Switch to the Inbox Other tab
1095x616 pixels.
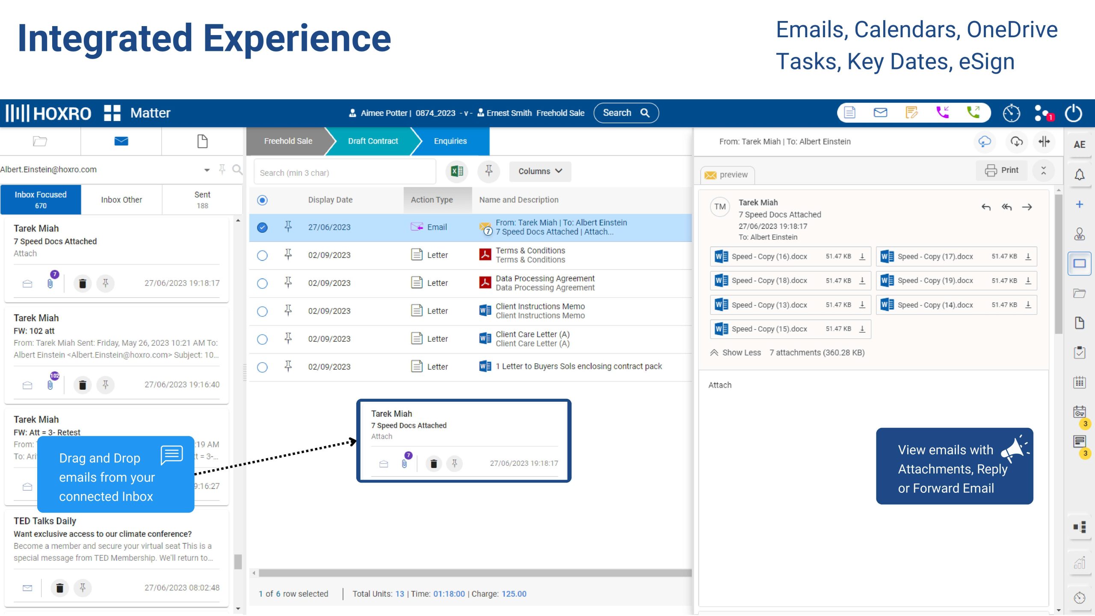point(121,200)
